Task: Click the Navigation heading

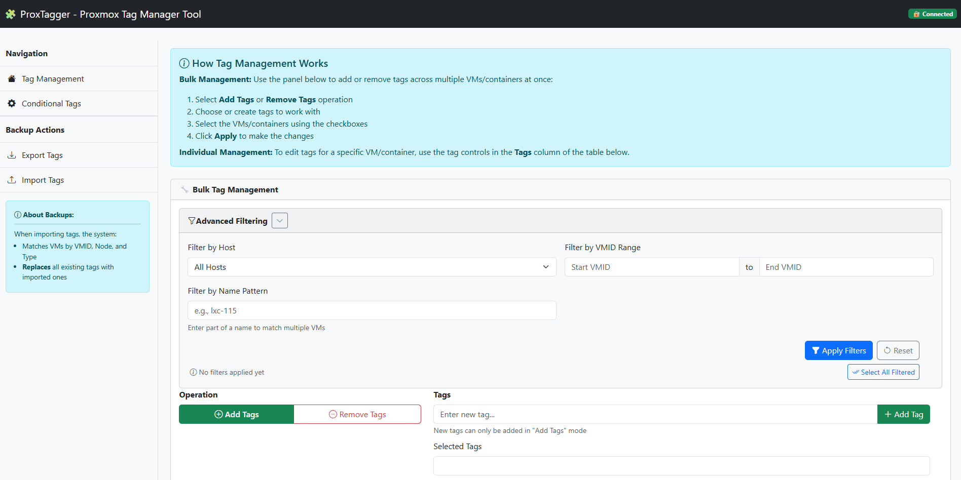Action: (x=26, y=53)
